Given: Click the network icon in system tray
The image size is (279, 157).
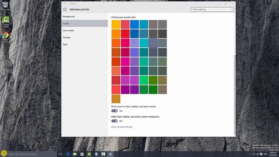Looking at the screenshot, I should 254,154.
